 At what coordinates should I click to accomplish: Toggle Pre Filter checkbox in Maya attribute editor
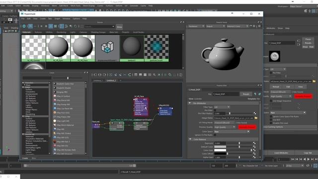271,73
